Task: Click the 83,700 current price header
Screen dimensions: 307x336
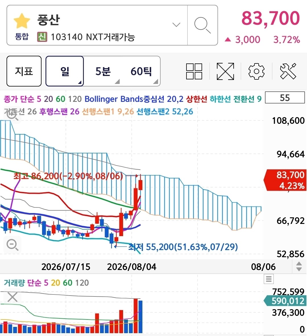Action: click(271, 18)
